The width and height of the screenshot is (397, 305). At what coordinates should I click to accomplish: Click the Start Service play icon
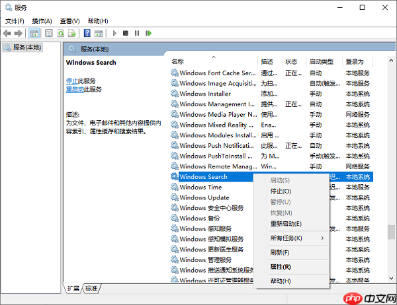[114, 33]
